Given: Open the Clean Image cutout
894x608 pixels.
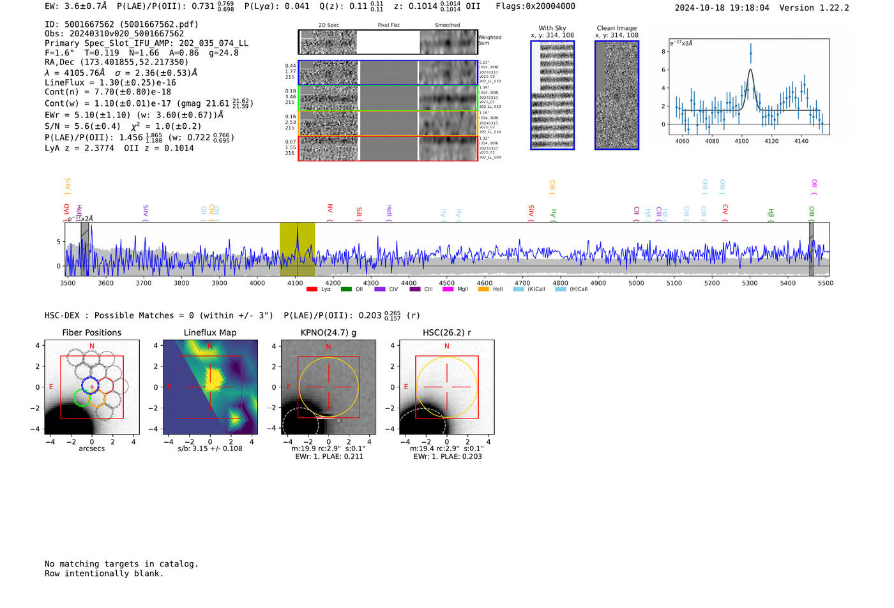Looking at the screenshot, I should [617, 95].
